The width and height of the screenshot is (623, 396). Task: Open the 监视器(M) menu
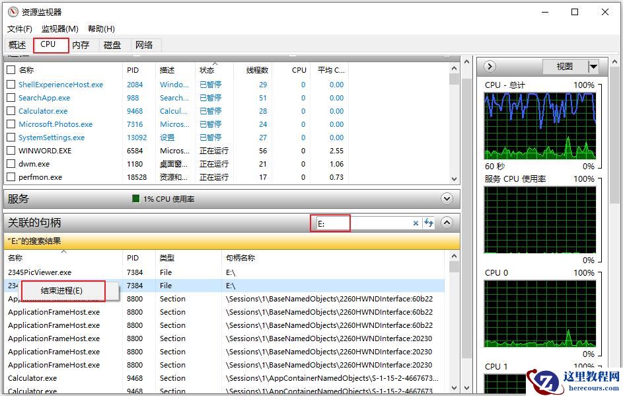(x=59, y=29)
